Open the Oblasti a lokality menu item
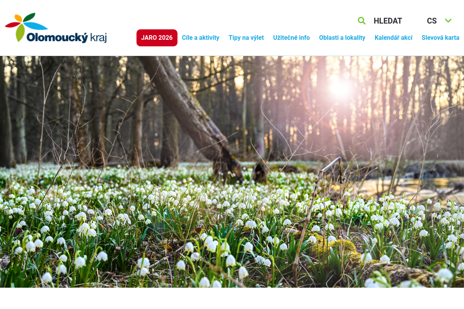Image resolution: width=464 pixels, height=309 pixels. (342, 38)
